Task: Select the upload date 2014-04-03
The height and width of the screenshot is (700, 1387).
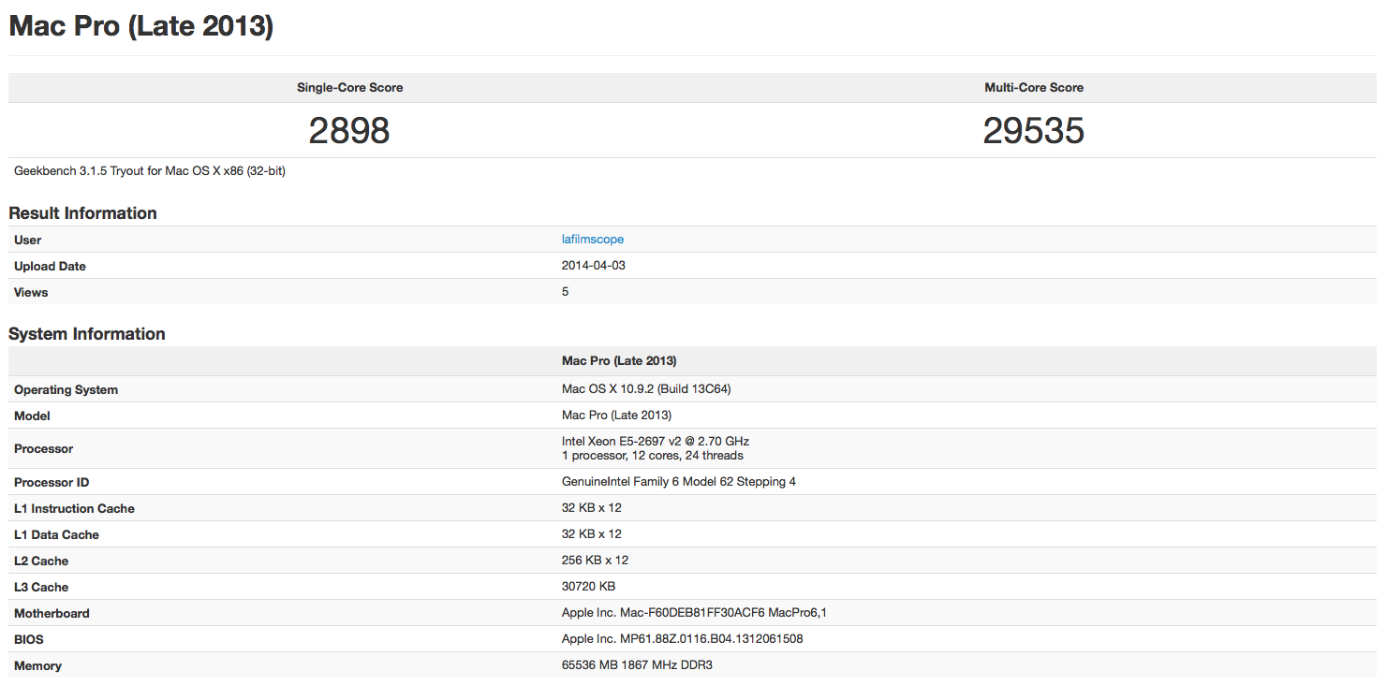Action: point(594,266)
